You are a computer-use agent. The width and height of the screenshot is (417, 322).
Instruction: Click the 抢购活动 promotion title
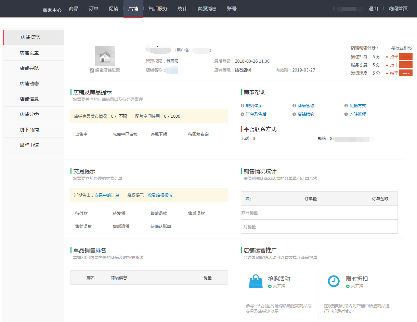pyautogui.click(x=279, y=279)
